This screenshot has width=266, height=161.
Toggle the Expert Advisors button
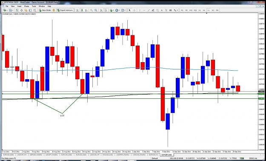tap(65, 10)
